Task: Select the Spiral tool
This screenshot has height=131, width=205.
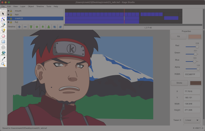Action: point(4,47)
